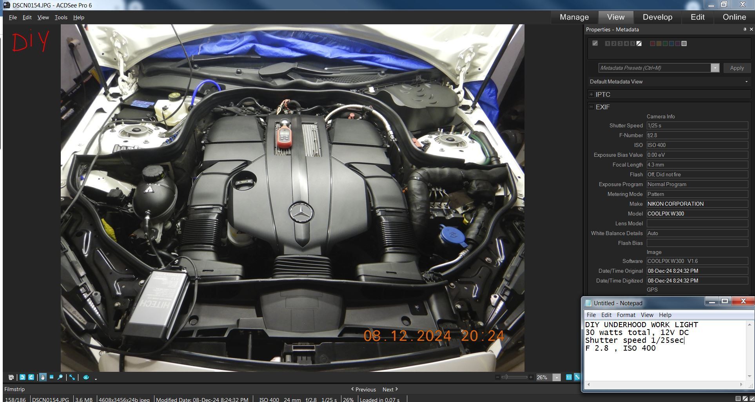Select the magnifying glass Zoom tool

coord(60,377)
